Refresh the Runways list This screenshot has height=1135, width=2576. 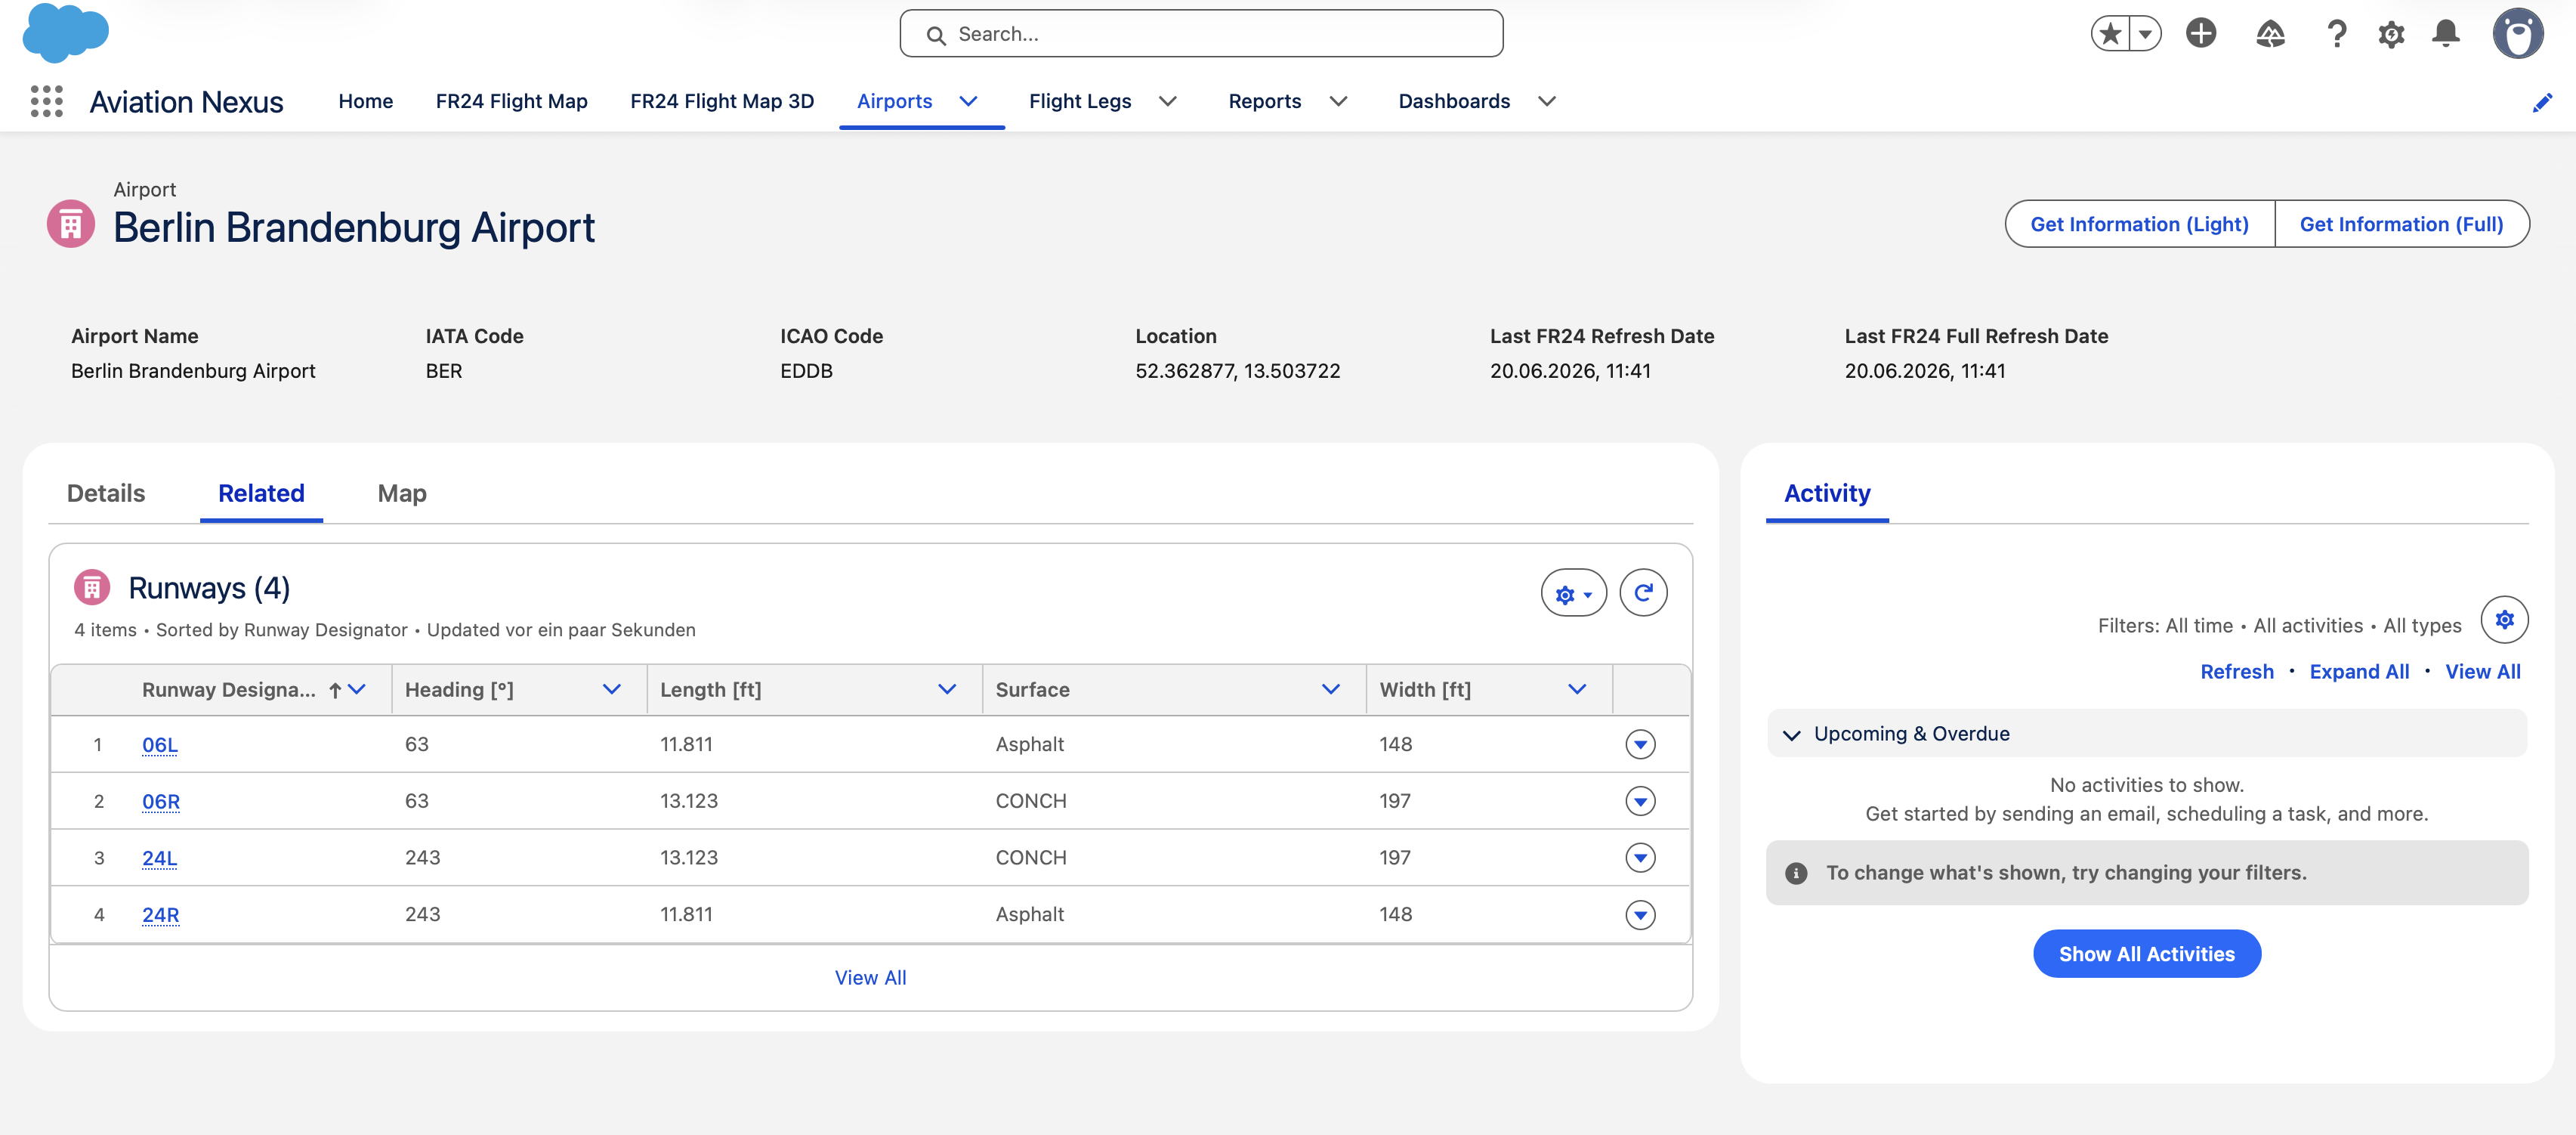click(x=1643, y=593)
